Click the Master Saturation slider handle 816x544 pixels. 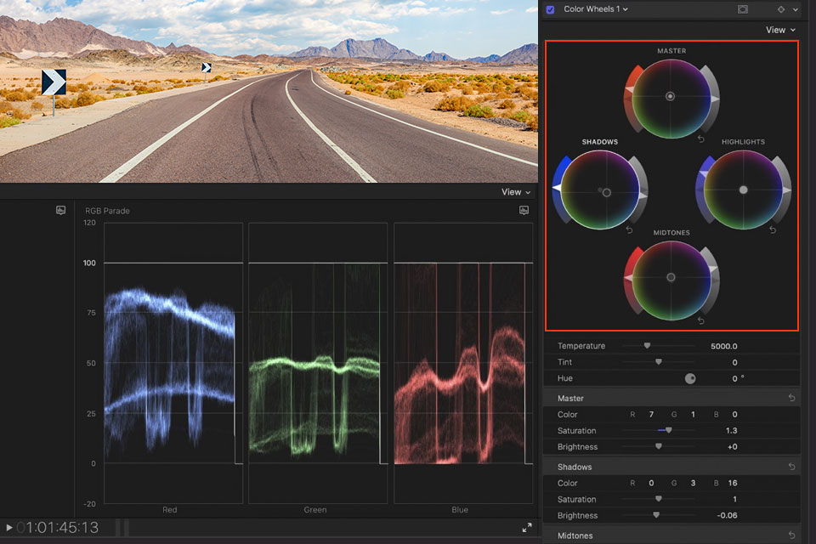point(668,430)
